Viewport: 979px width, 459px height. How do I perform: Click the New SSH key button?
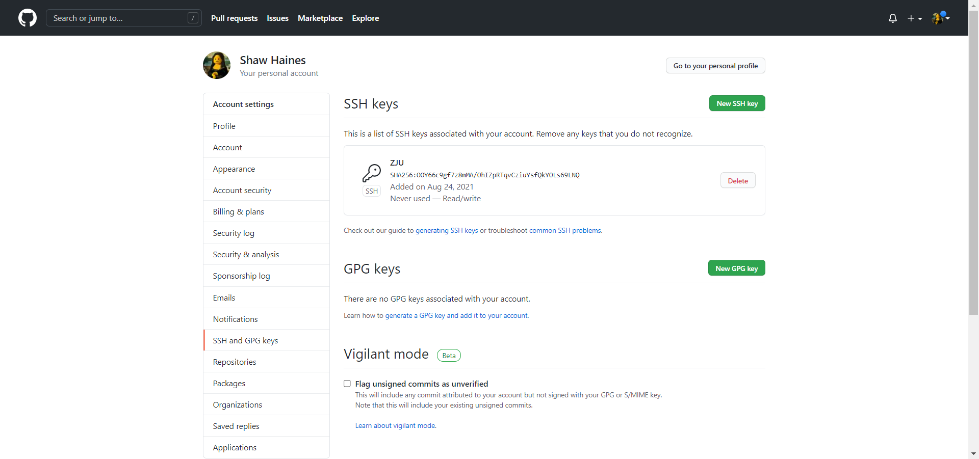tap(737, 103)
